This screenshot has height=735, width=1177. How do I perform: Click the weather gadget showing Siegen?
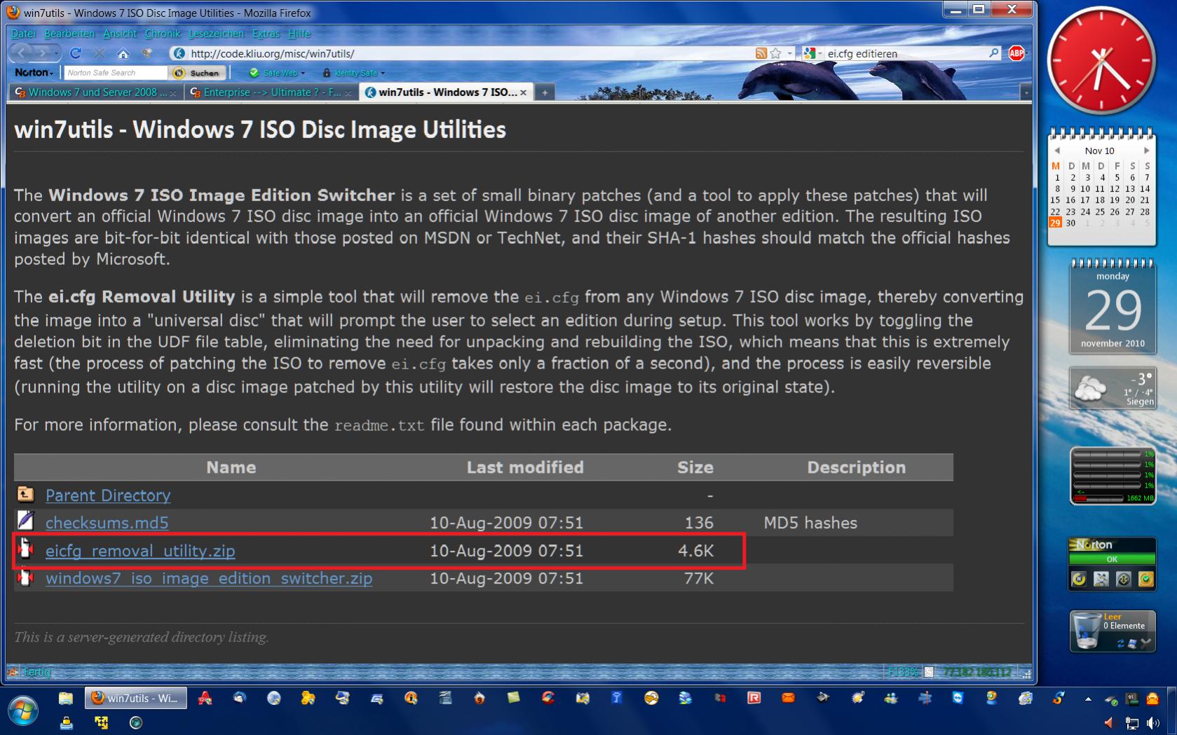pyautogui.click(x=1112, y=387)
